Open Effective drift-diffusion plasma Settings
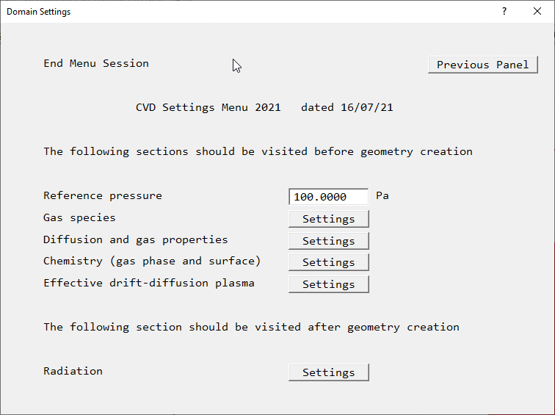555x415 pixels. click(328, 284)
